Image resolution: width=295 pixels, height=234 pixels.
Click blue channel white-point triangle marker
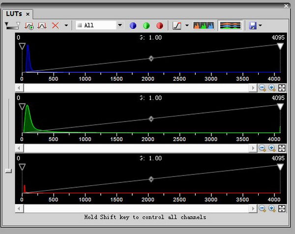point(280,46)
